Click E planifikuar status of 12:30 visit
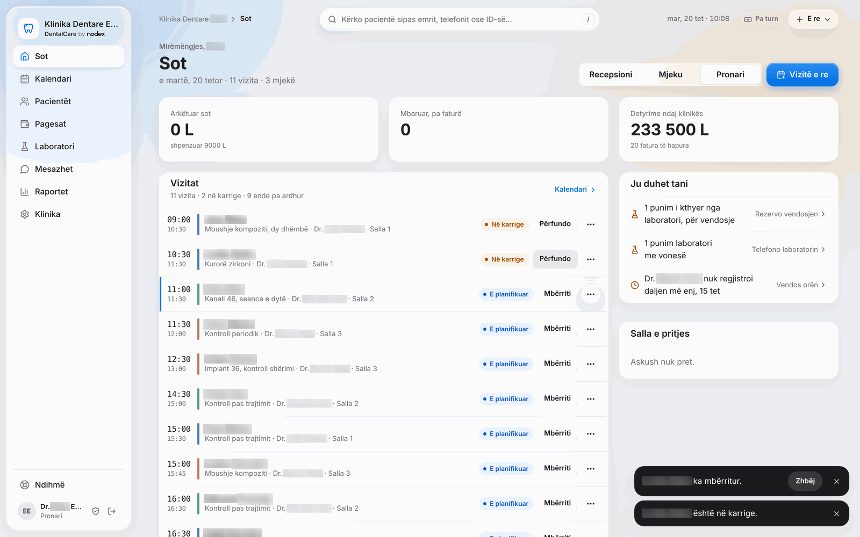Image resolution: width=860 pixels, height=537 pixels. click(x=506, y=364)
